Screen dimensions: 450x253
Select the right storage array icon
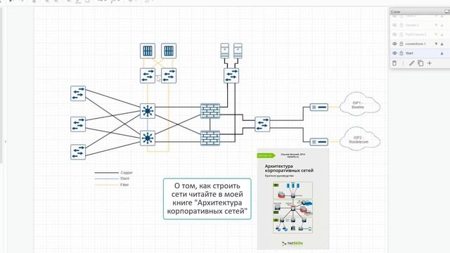click(x=169, y=51)
